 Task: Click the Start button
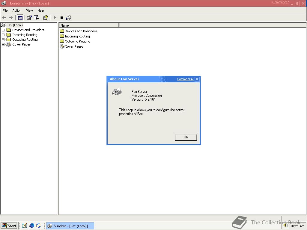pyautogui.click(x=9, y=226)
